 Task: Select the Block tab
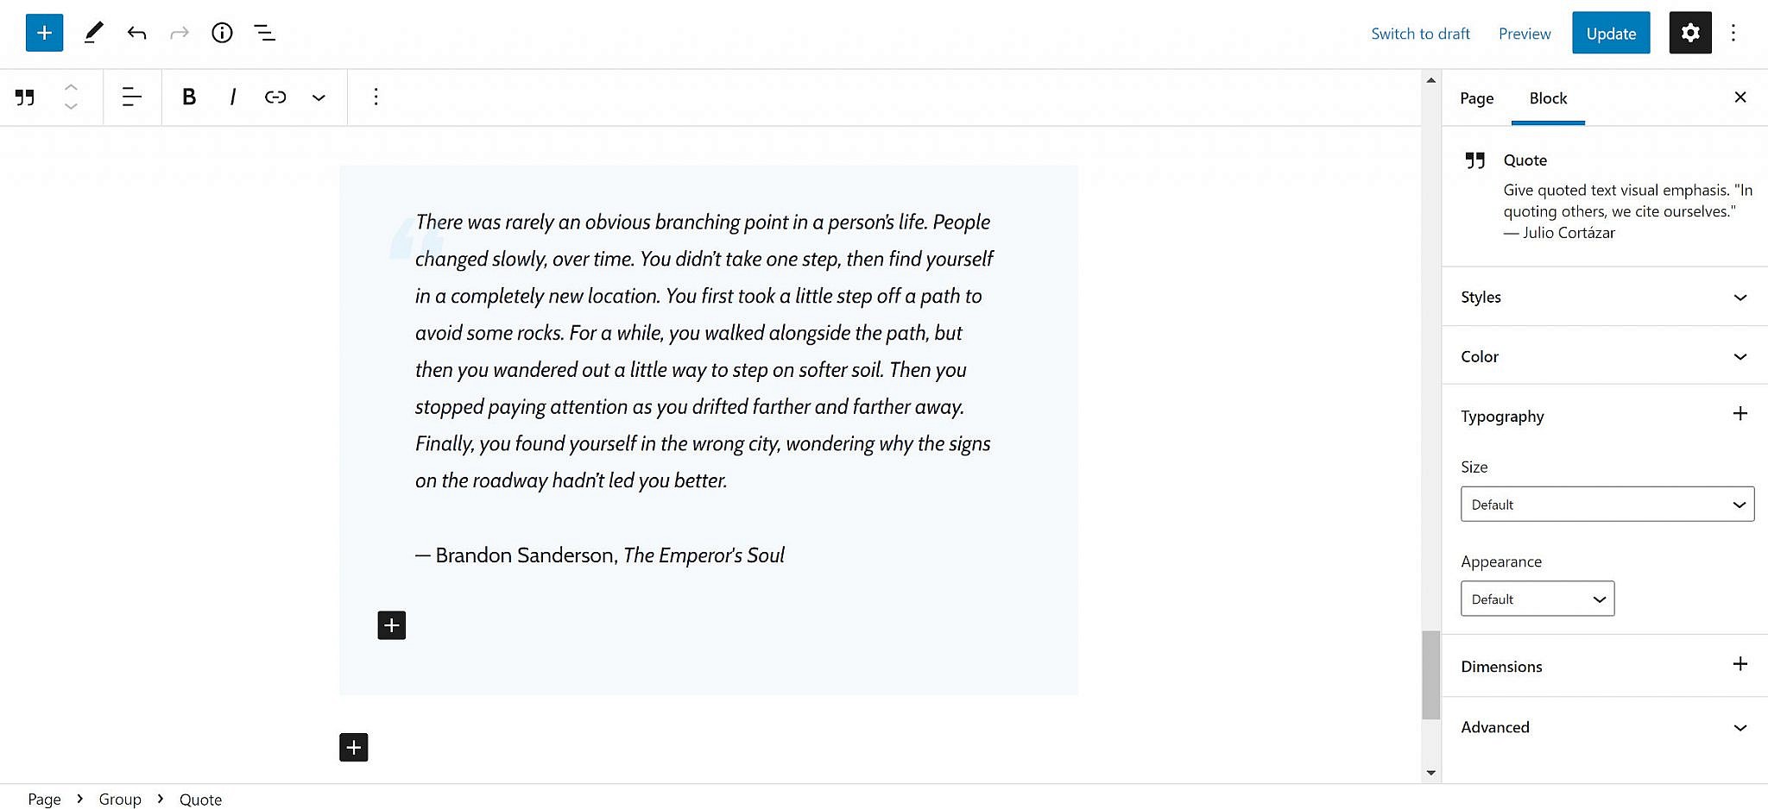pyautogui.click(x=1548, y=98)
